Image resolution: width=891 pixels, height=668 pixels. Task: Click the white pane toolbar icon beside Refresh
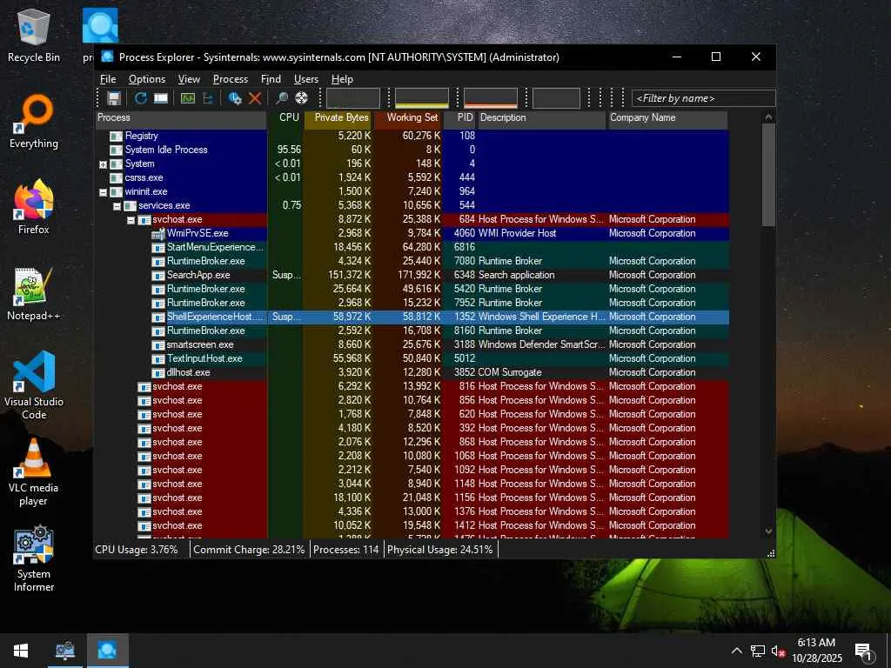[x=161, y=98]
